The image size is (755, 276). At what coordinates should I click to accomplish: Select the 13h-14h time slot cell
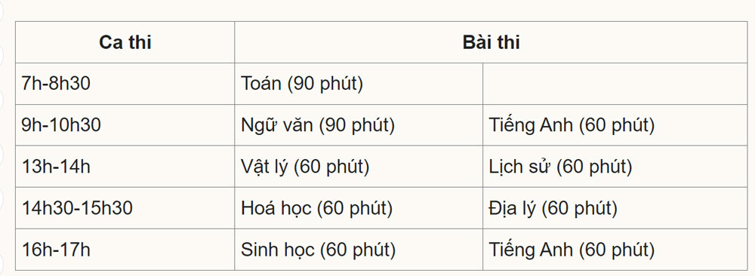click(x=125, y=167)
